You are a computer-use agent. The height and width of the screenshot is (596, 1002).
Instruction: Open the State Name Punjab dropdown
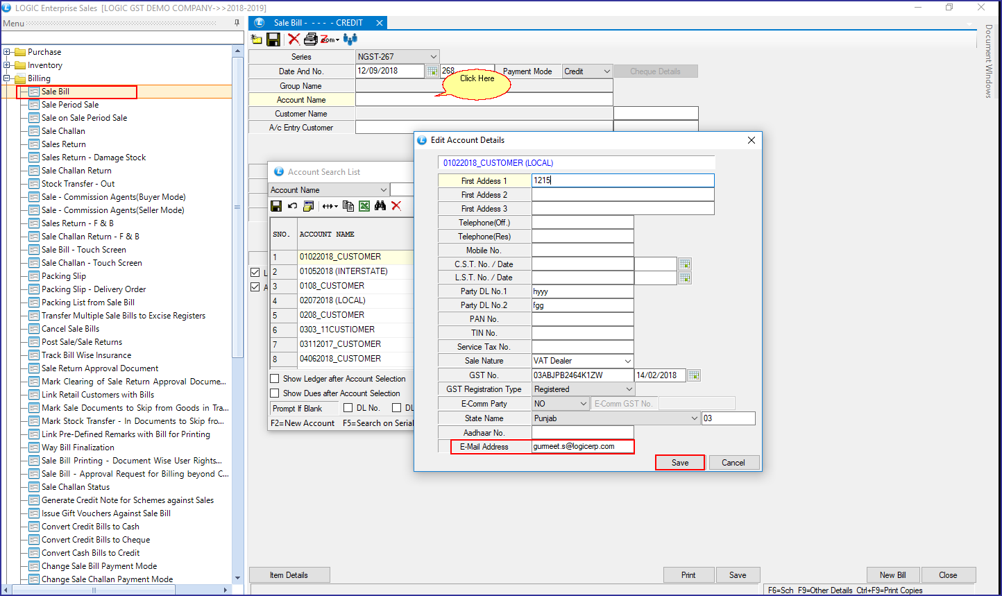695,418
